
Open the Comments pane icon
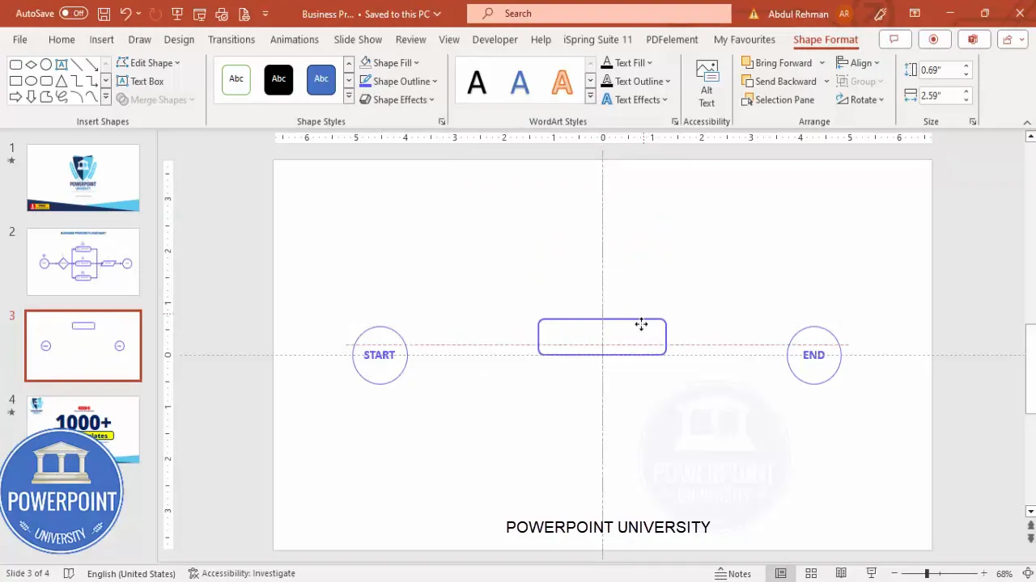[x=894, y=40]
